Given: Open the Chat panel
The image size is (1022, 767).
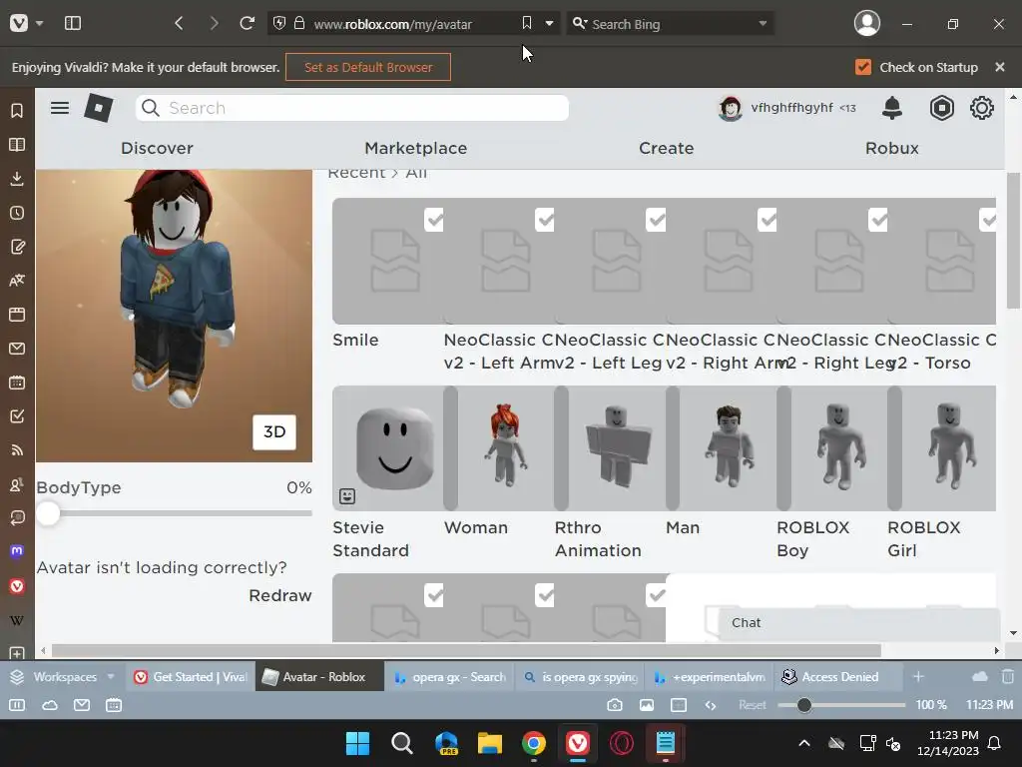Looking at the screenshot, I should click(859, 623).
